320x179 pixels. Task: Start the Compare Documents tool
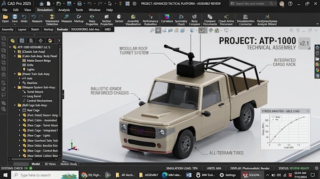tap(210, 20)
